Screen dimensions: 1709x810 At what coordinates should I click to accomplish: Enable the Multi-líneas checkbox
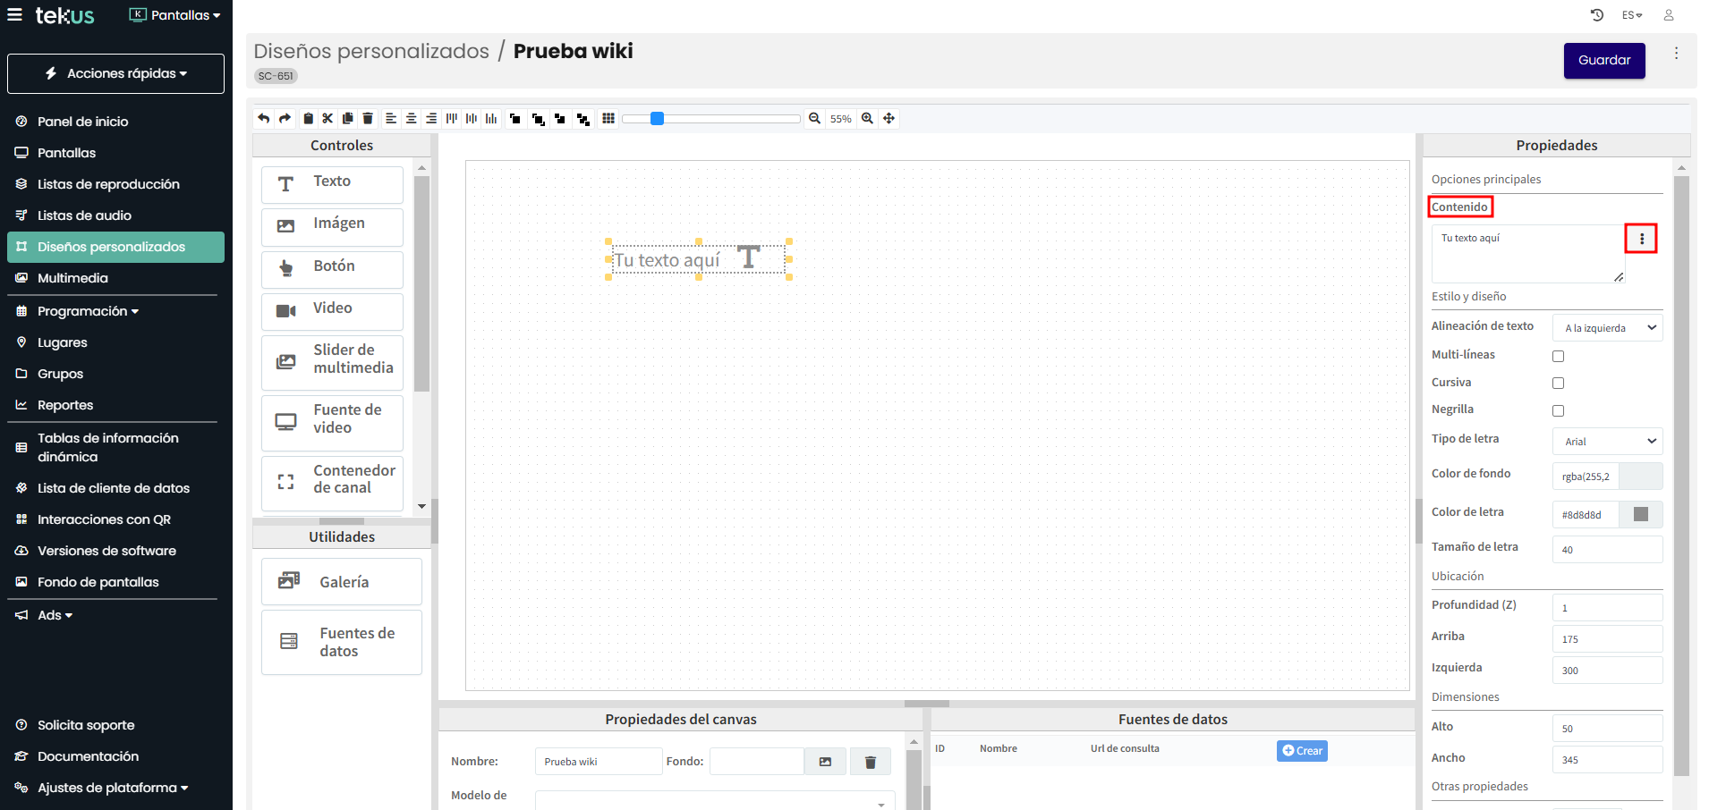pos(1558,356)
